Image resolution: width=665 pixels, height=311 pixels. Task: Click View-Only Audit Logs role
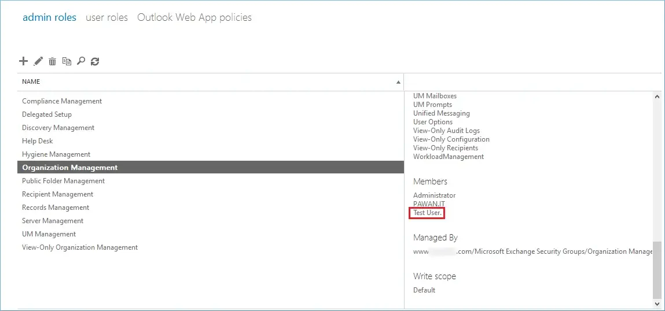pos(447,131)
